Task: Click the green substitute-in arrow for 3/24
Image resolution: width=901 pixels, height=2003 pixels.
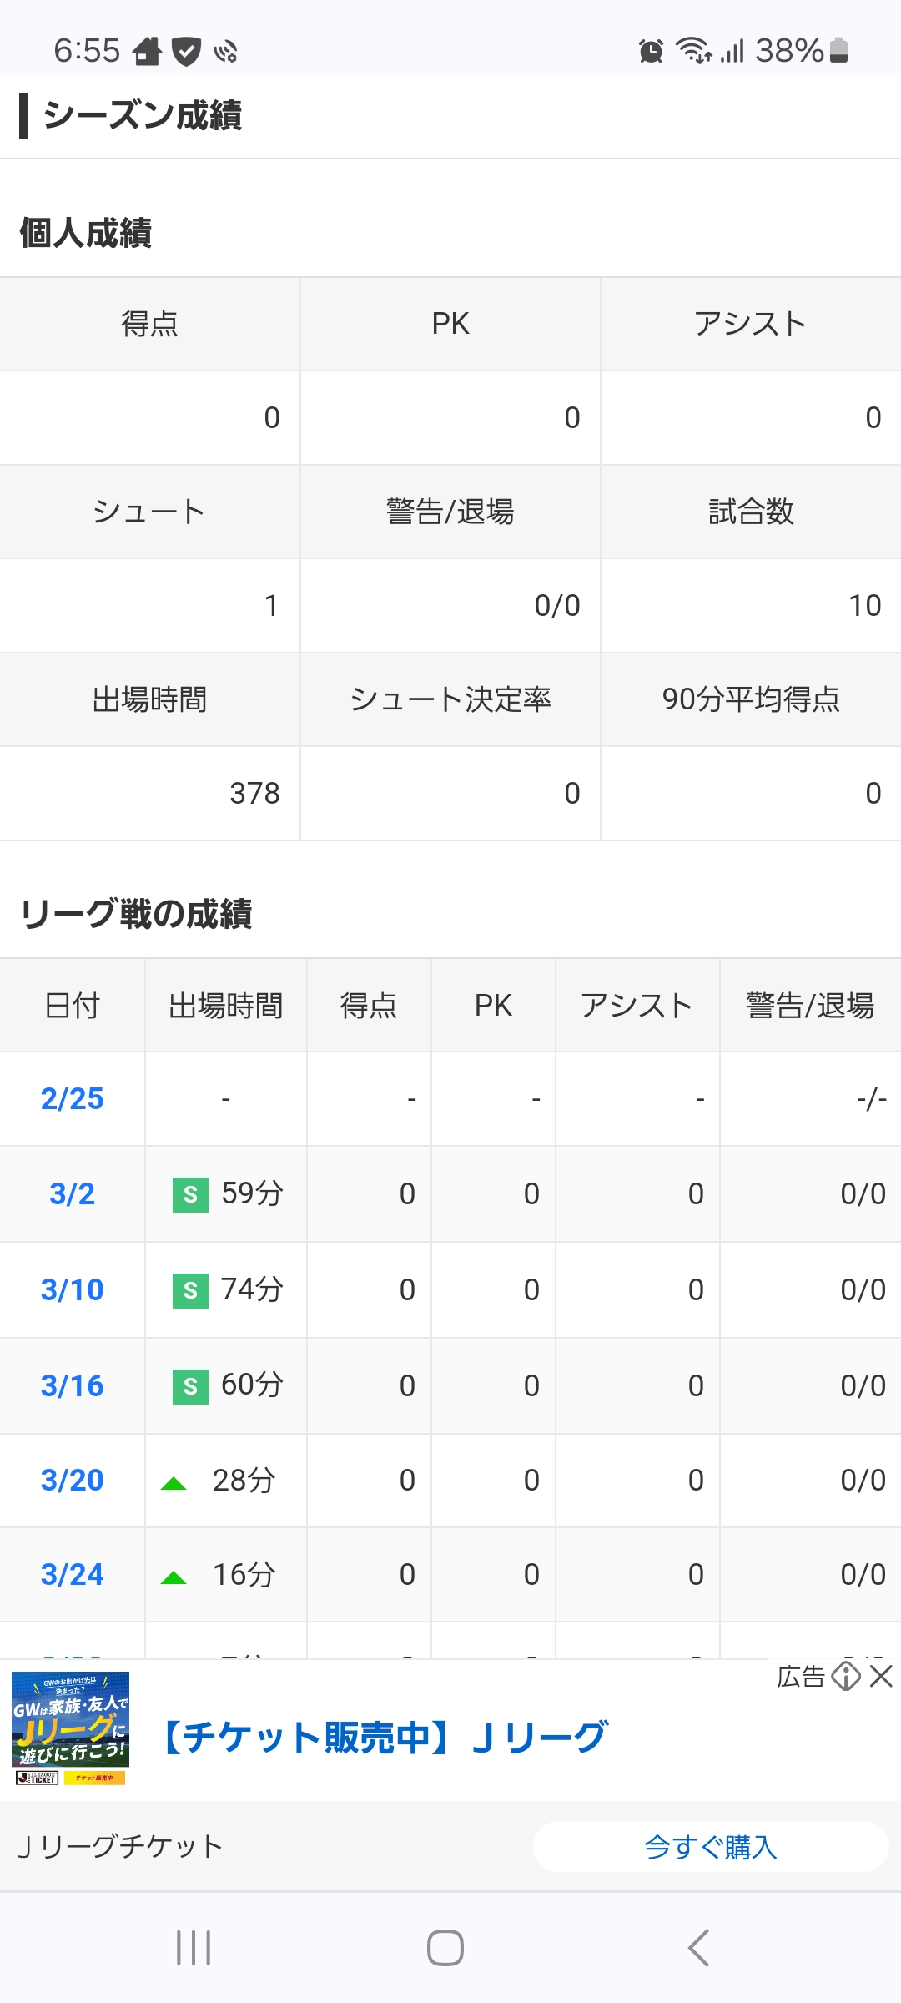Action: [x=174, y=1577]
